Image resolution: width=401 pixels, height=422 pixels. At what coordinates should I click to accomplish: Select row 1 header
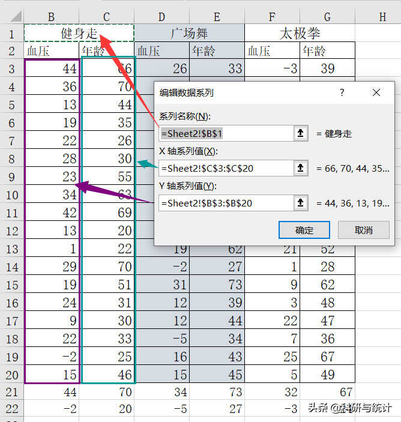(12, 34)
